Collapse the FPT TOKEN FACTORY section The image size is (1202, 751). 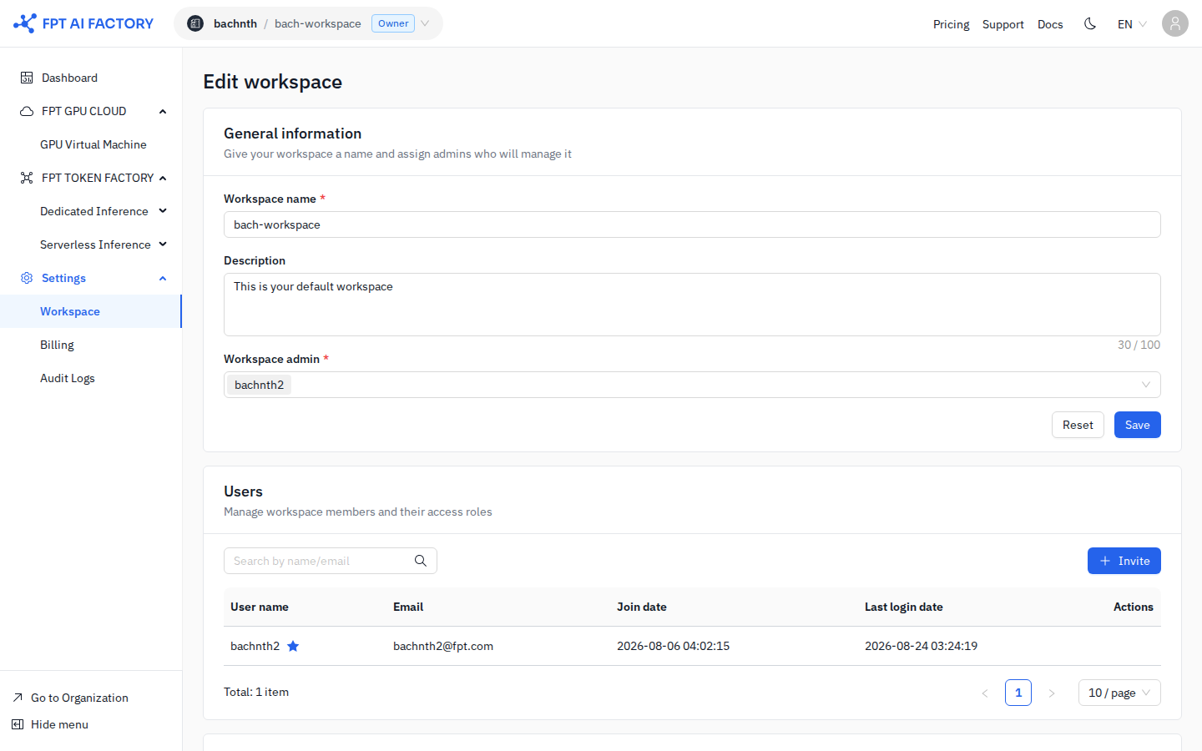163,178
